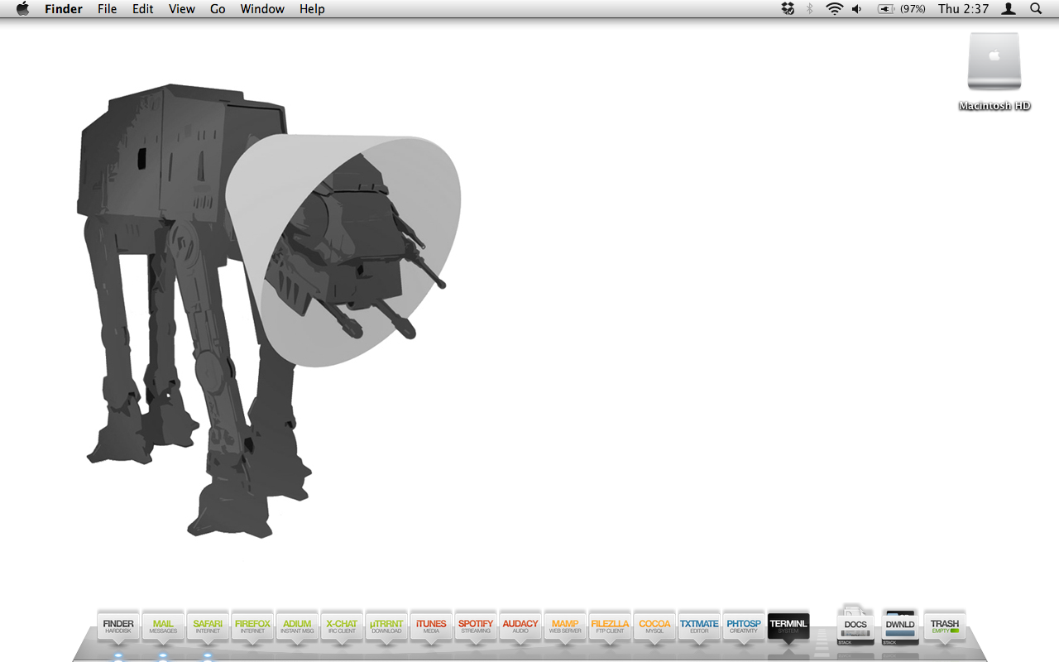This screenshot has height=662, width=1059.
Task: Launch Spotify streaming from the dock
Action: click(476, 626)
